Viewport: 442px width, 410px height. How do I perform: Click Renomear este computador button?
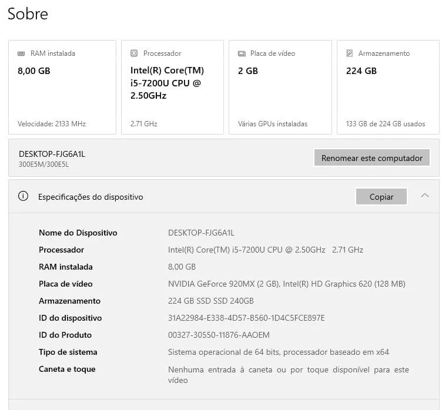pos(372,158)
